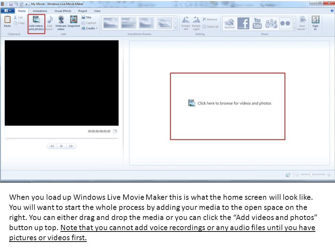Select the fourth AutoMovie theme thumbnail
Viewport: 335px width, 251px height.
coord(164,23)
